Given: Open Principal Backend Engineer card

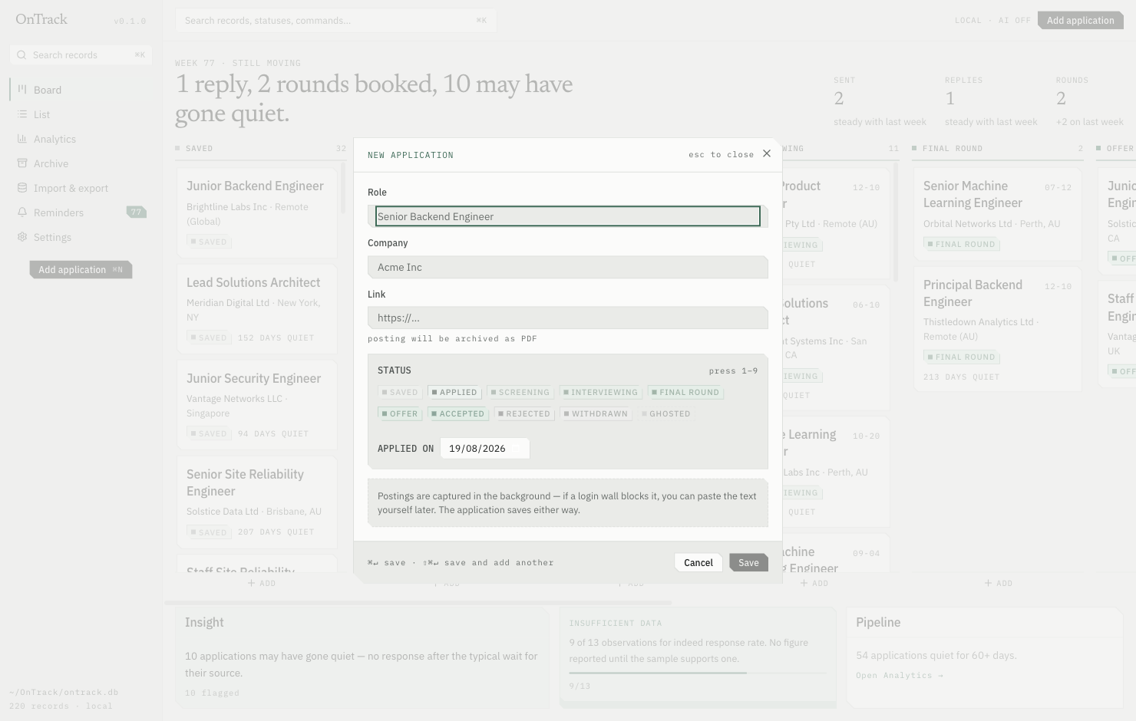Looking at the screenshot, I should click(998, 330).
